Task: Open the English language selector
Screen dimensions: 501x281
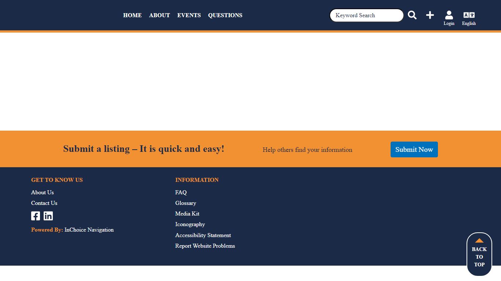Action: coord(469,18)
